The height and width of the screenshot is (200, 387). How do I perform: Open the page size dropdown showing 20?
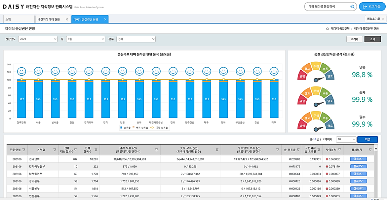point(346,139)
